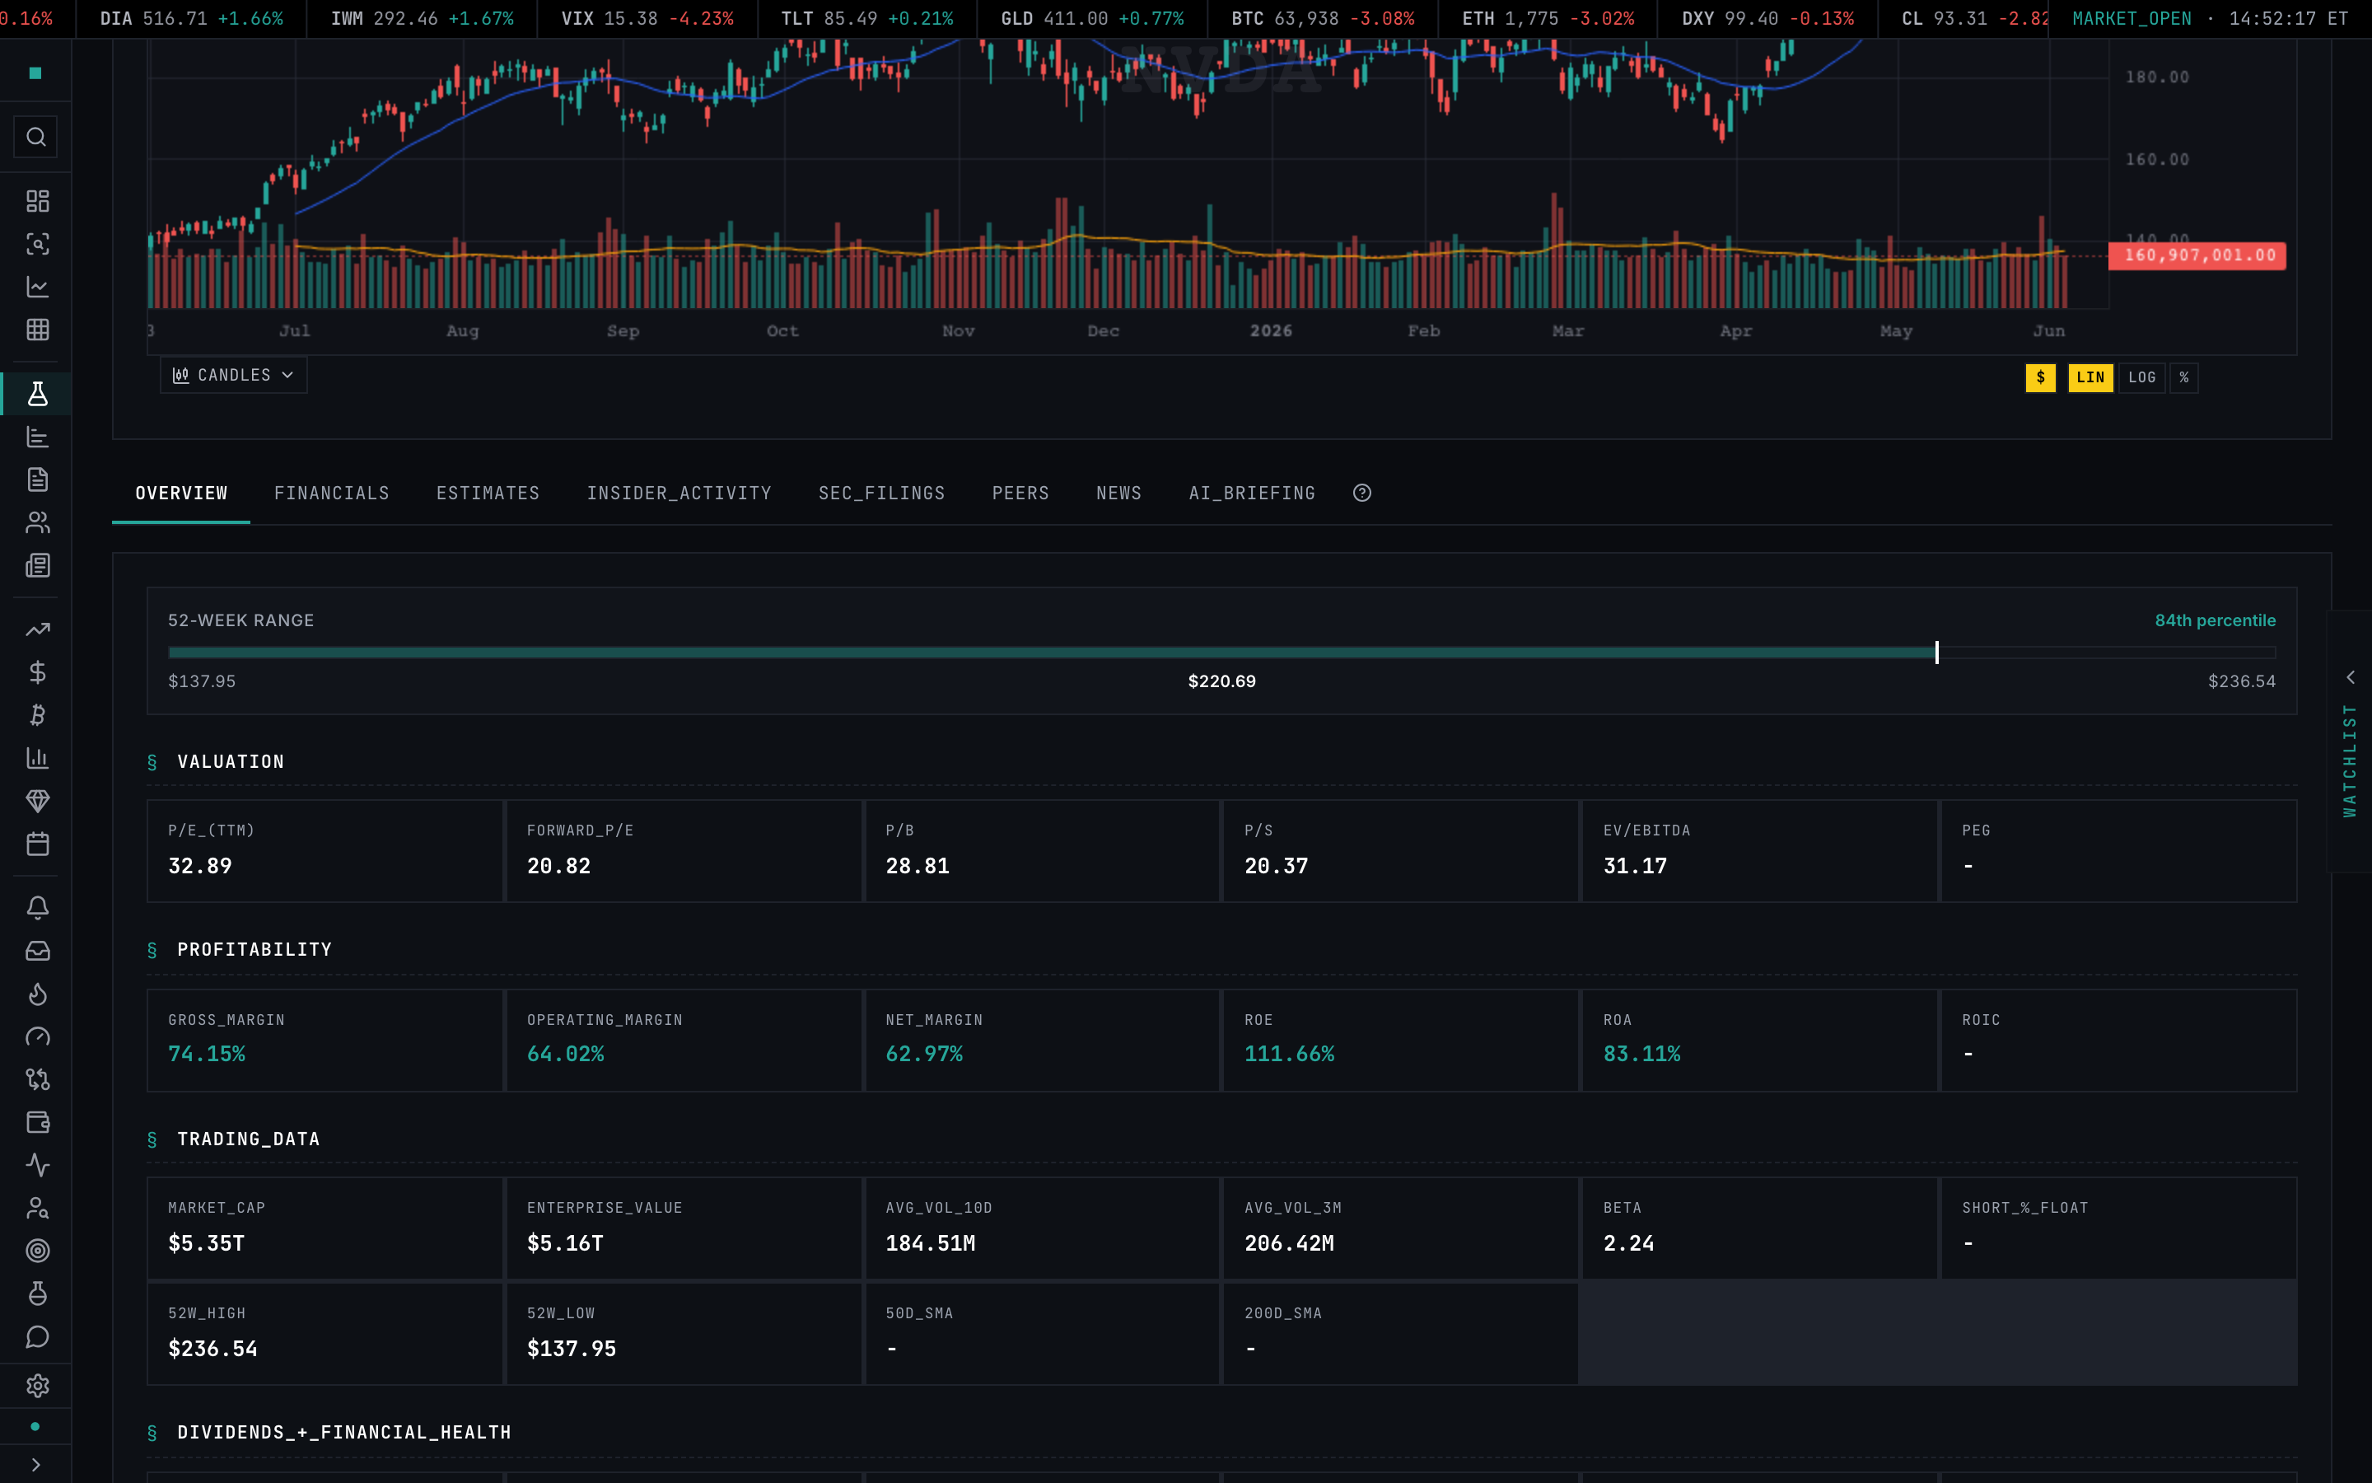Open the activity pulse icon
Image resolution: width=2372 pixels, height=1483 pixels.
37,1165
